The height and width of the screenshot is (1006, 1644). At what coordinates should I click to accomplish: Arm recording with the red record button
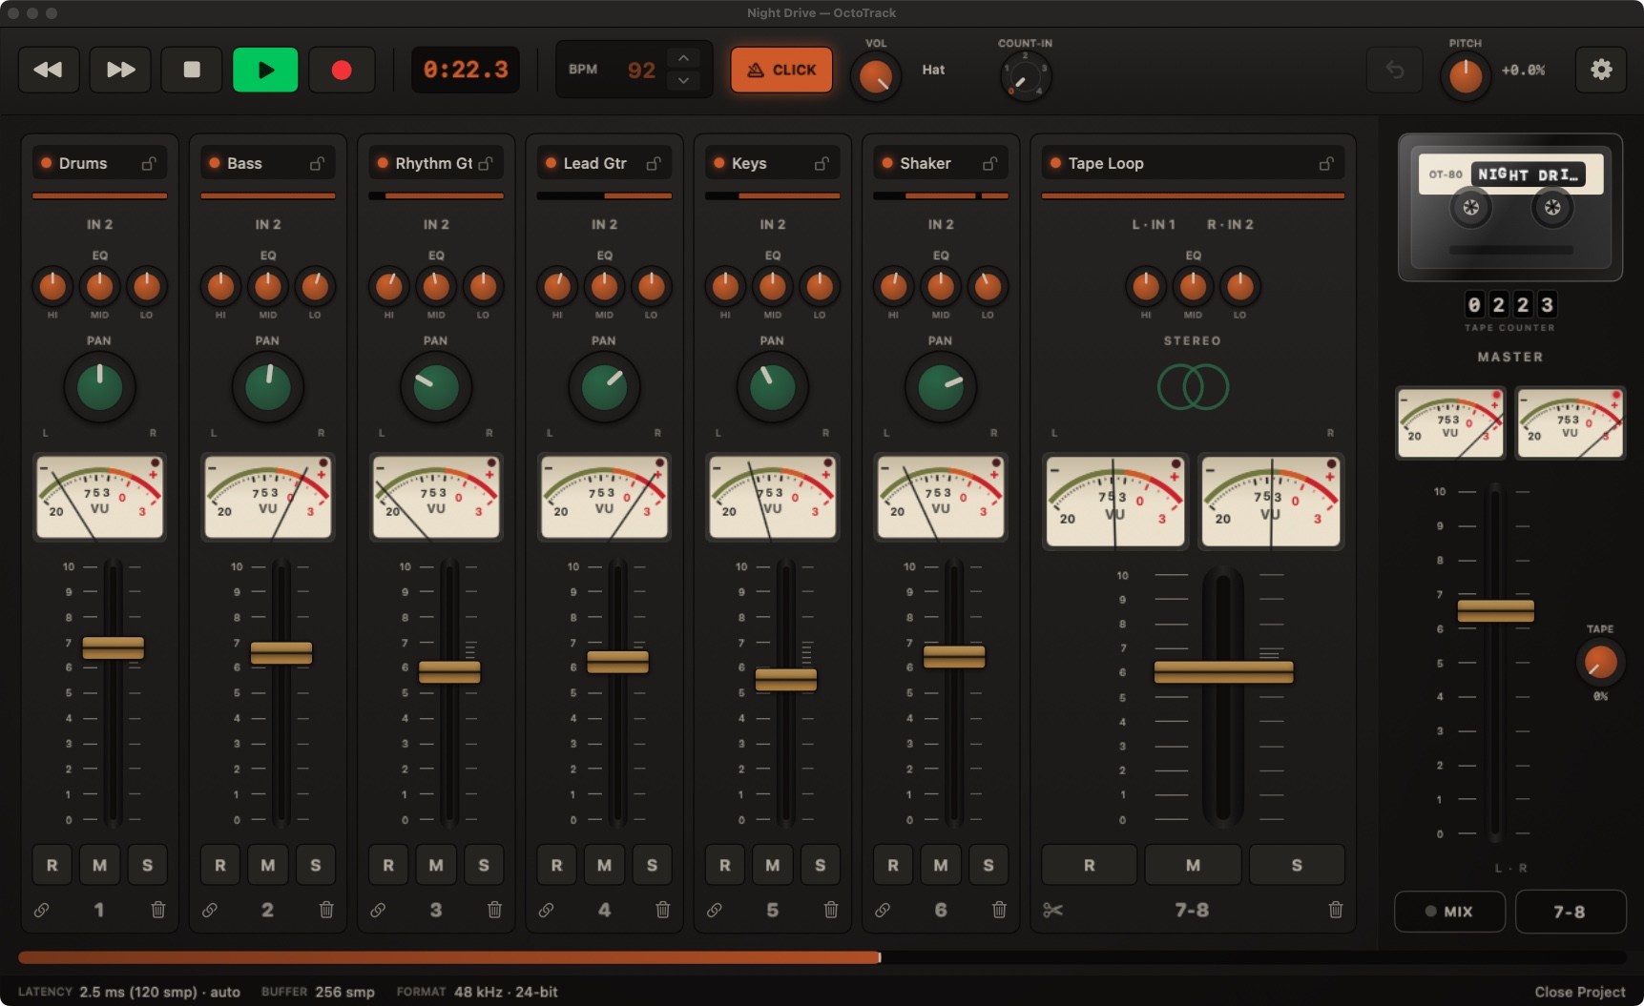(342, 70)
